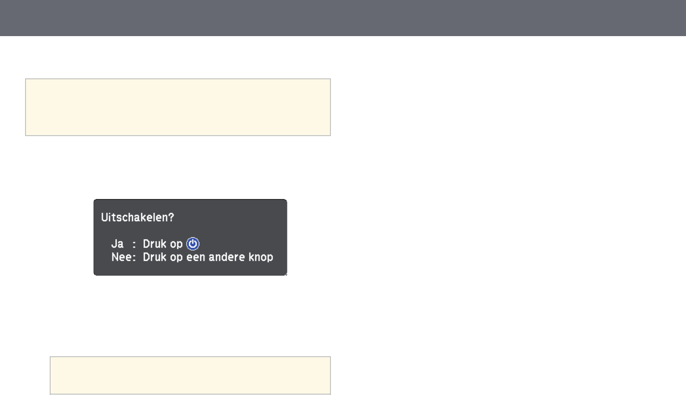The height and width of the screenshot is (395, 686).
Task: Click the larger cream note box above the dialog
Action: tap(178, 107)
